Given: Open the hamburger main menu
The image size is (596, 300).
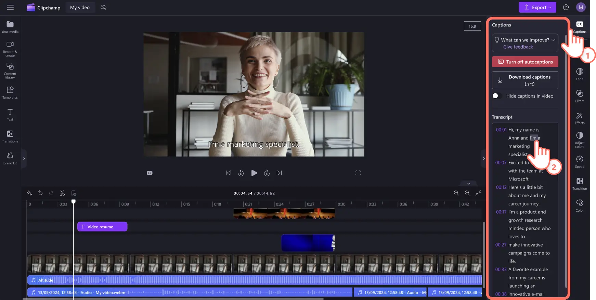Looking at the screenshot, I should pos(10,7).
